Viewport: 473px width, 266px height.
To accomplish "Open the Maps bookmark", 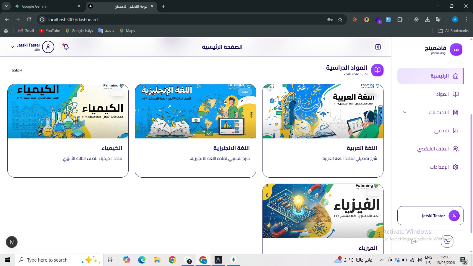I will [127, 31].
